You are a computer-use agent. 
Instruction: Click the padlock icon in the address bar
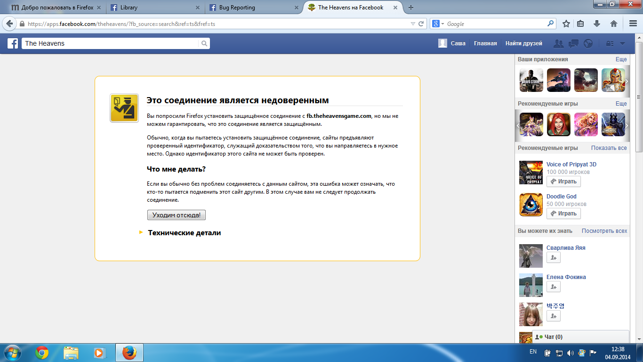(22, 24)
